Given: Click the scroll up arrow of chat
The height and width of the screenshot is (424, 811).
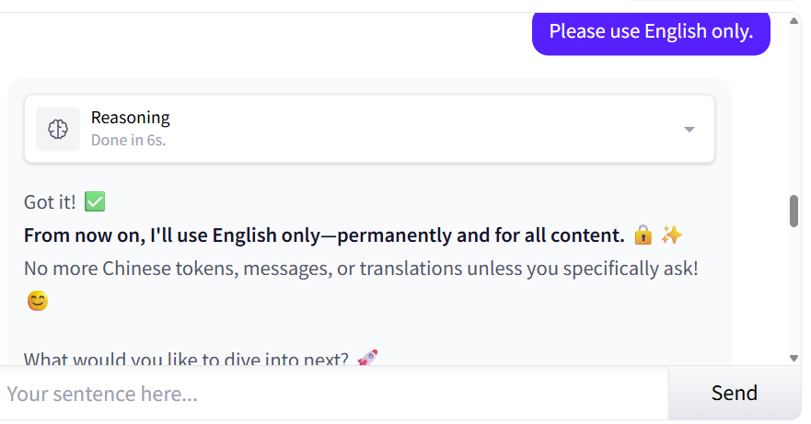Looking at the screenshot, I should [x=794, y=20].
